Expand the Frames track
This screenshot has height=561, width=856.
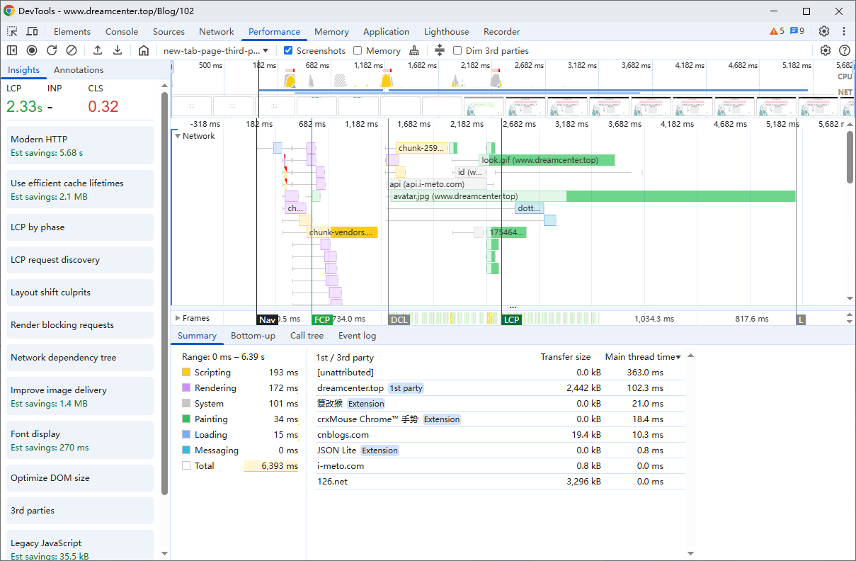(178, 318)
